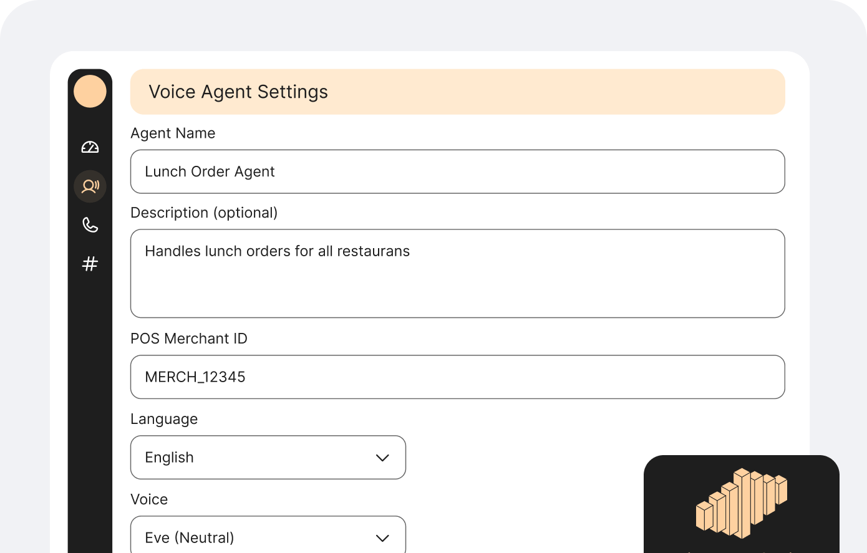Click the Voice Agent Settings header banner
The image size is (867, 553).
point(458,92)
